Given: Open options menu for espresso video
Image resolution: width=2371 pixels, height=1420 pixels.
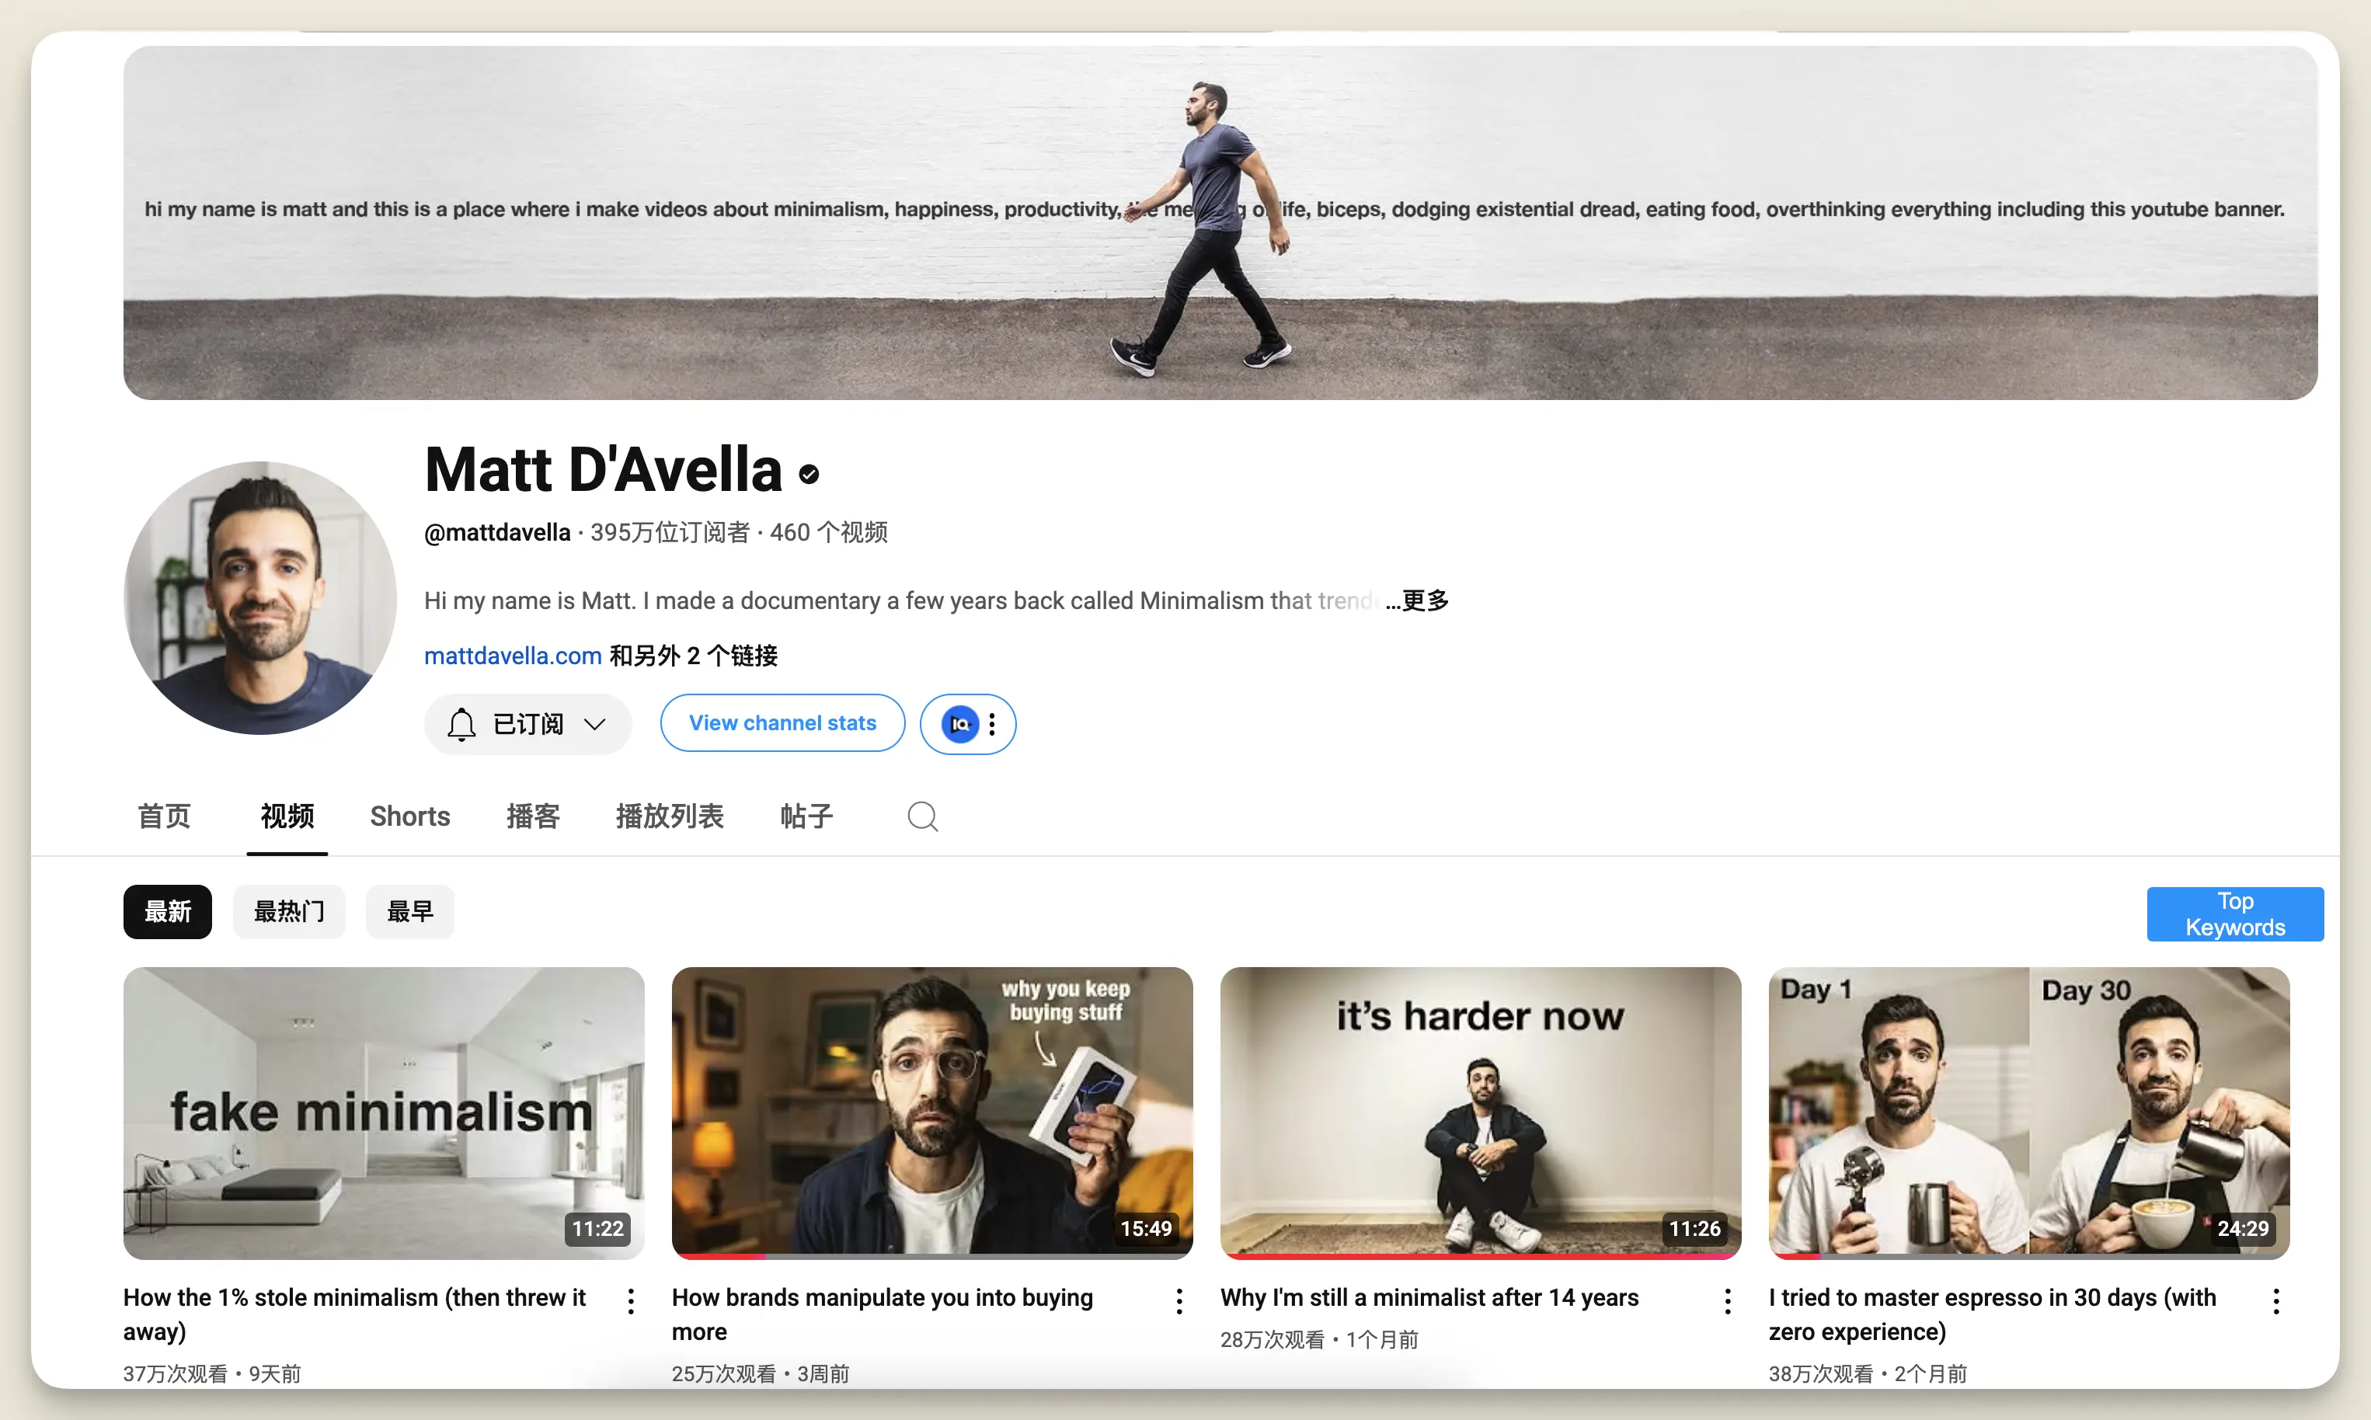Looking at the screenshot, I should click(x=2275, y=1300).
